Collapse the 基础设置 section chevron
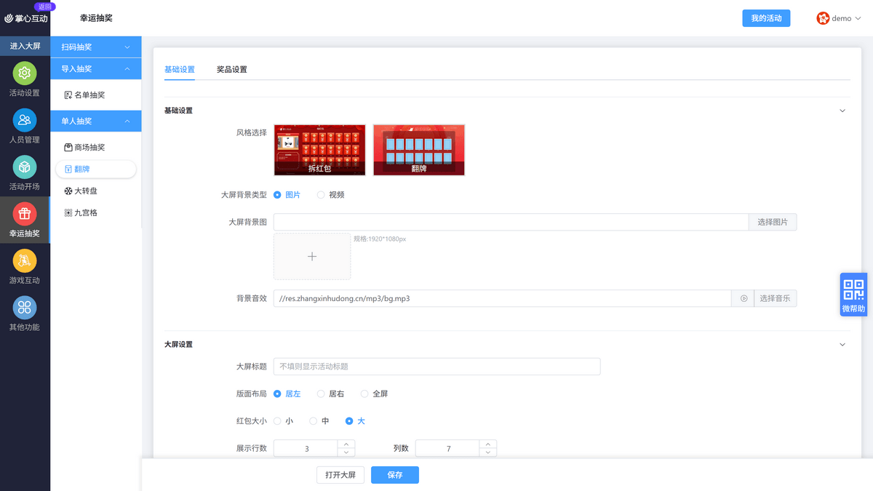 point(842,111)
